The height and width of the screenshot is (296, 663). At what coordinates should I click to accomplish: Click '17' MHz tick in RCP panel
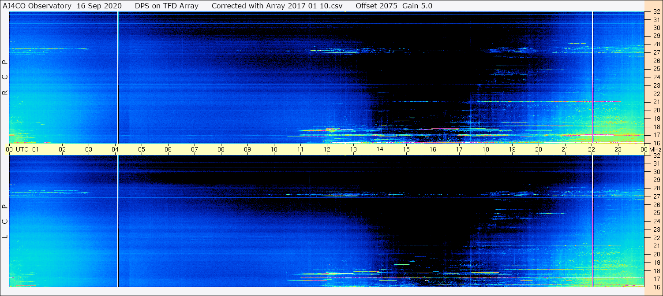pos(656,135)
